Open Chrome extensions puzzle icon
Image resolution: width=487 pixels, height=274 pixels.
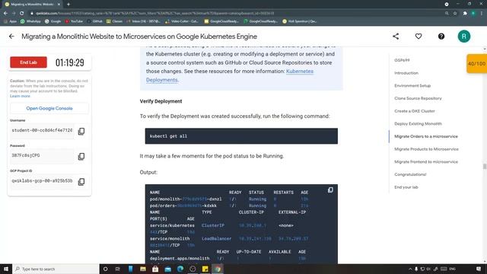465,14
